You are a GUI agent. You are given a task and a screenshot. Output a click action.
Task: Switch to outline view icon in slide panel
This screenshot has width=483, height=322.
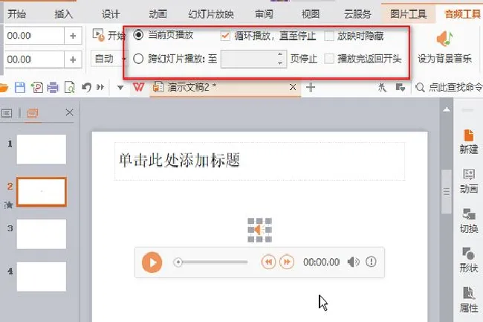click(x=7, y=113)
